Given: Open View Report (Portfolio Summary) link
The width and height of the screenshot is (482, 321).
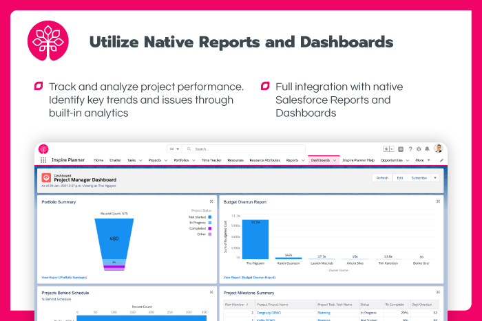Looking at the screenshot, I should [x=64, y=278].
